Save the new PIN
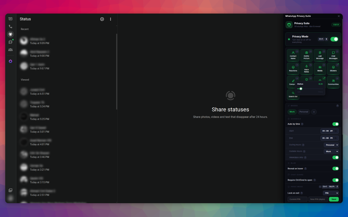 pos(334,199)
